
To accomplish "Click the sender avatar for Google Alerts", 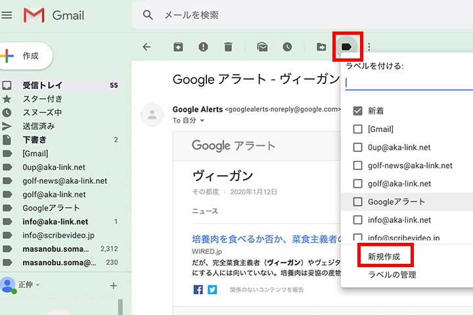I will [x=152, y=115].
